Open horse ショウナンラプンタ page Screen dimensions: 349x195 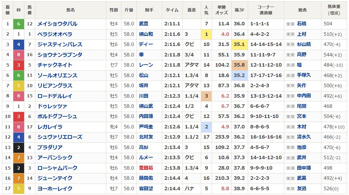pos(60,55)
